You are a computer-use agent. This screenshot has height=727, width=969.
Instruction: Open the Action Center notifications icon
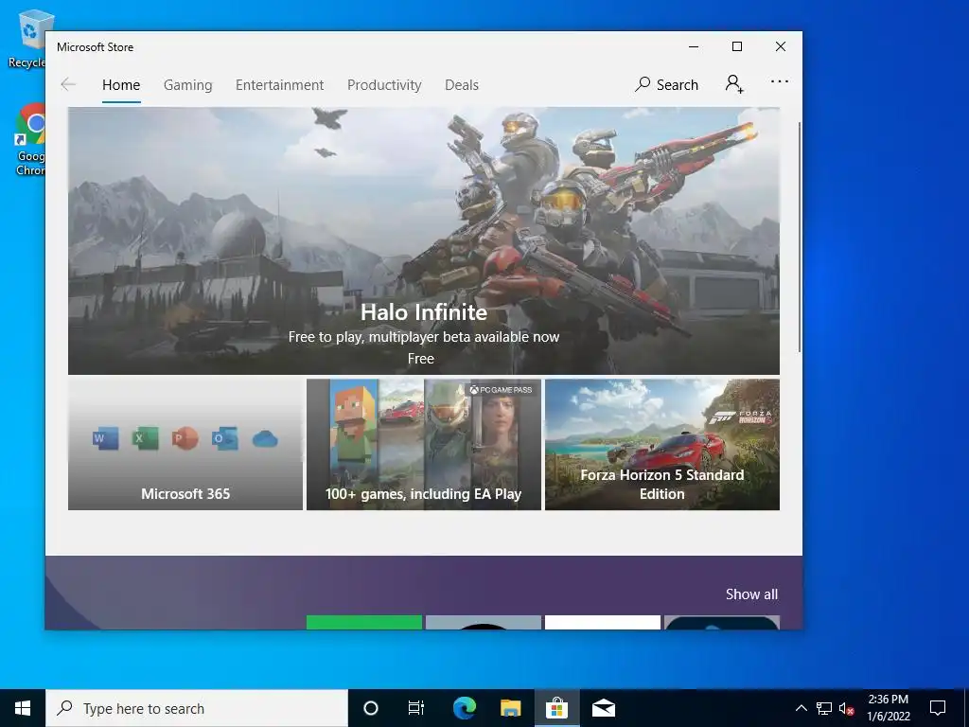click(x=938, y=708)
